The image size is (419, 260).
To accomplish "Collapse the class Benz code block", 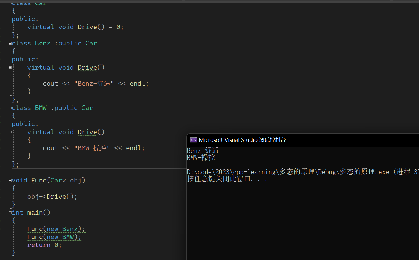I will (x=10, y=43).
